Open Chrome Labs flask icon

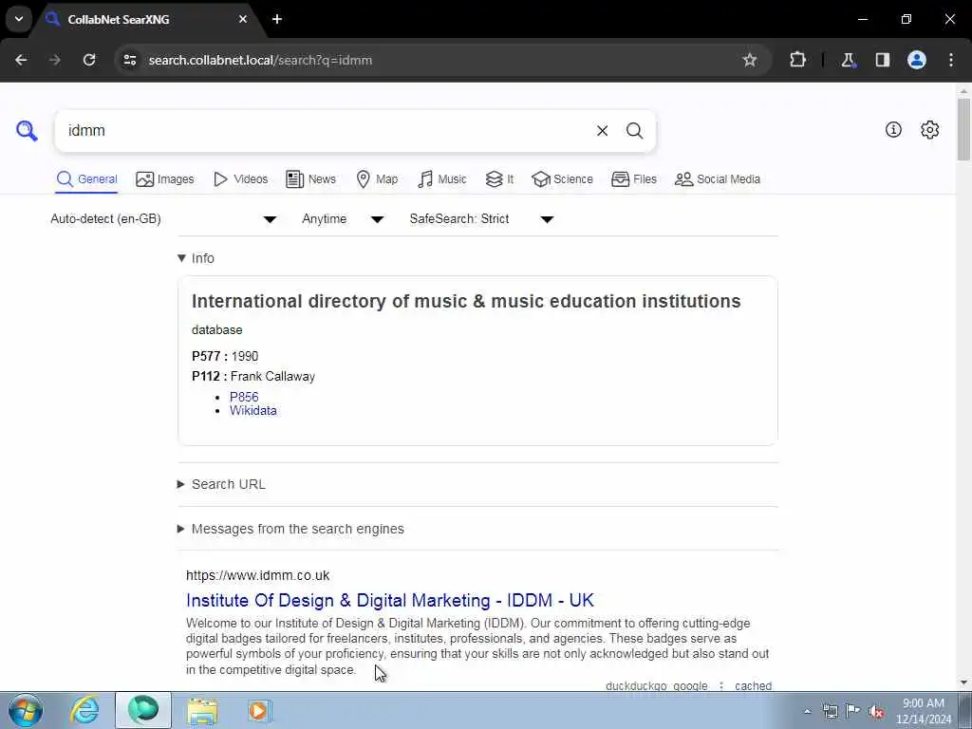point(848,60)
